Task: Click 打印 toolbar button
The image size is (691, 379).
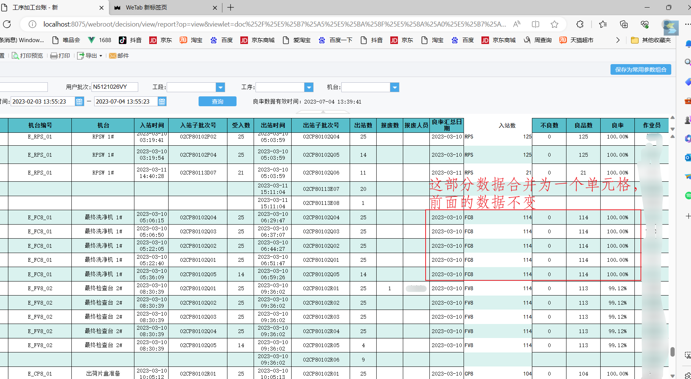Action: tap(60, 56)
